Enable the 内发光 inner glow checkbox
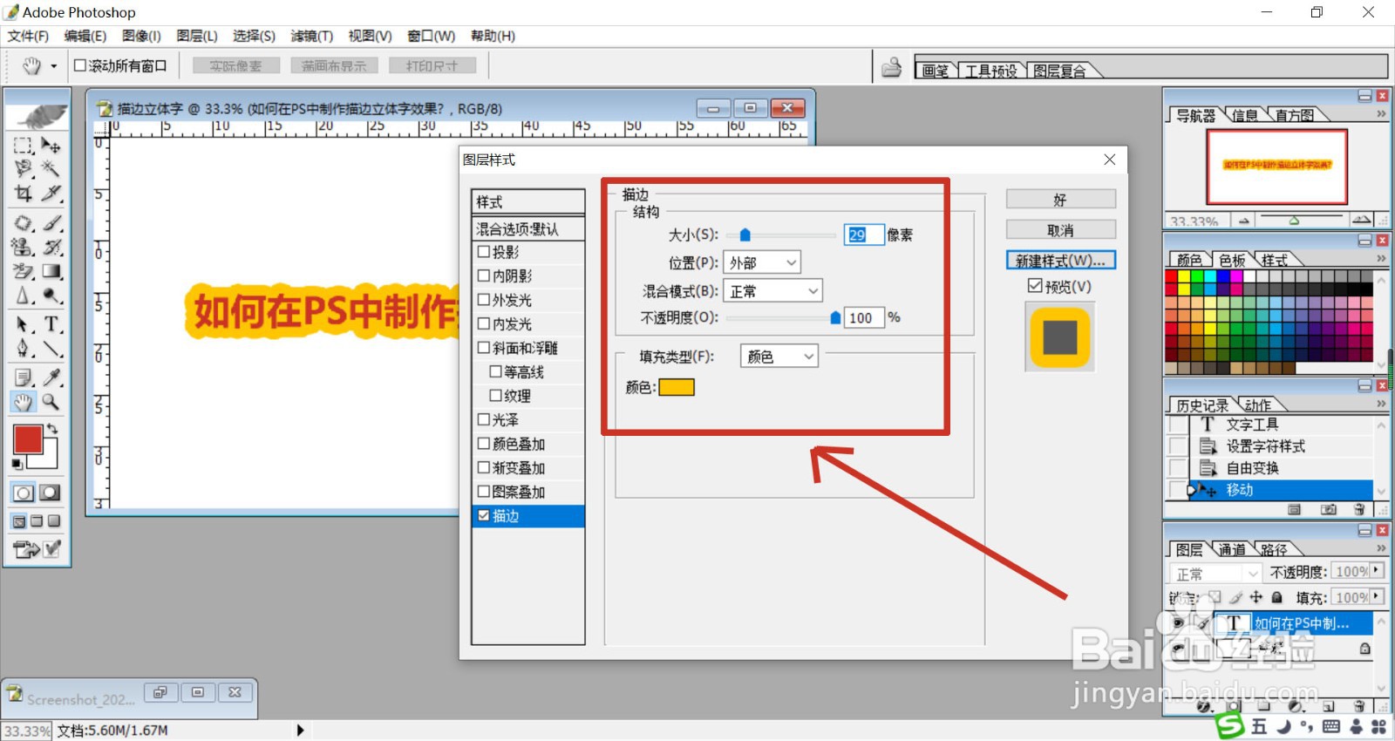Viewport: 1395px width, 741px height. (484, 323)
